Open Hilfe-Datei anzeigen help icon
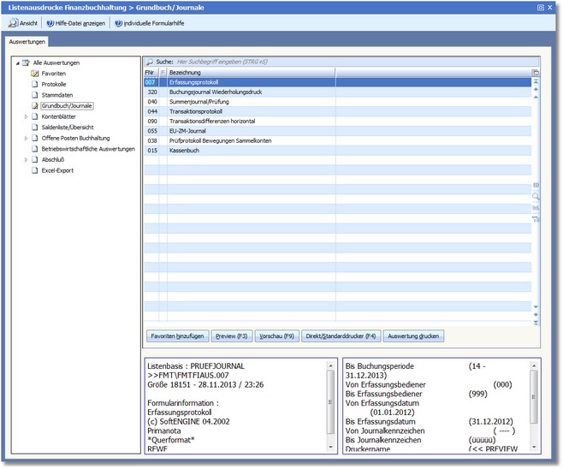The width and height of the screenshot is (563, 469). pyautogui.click(x=50, y=23)
